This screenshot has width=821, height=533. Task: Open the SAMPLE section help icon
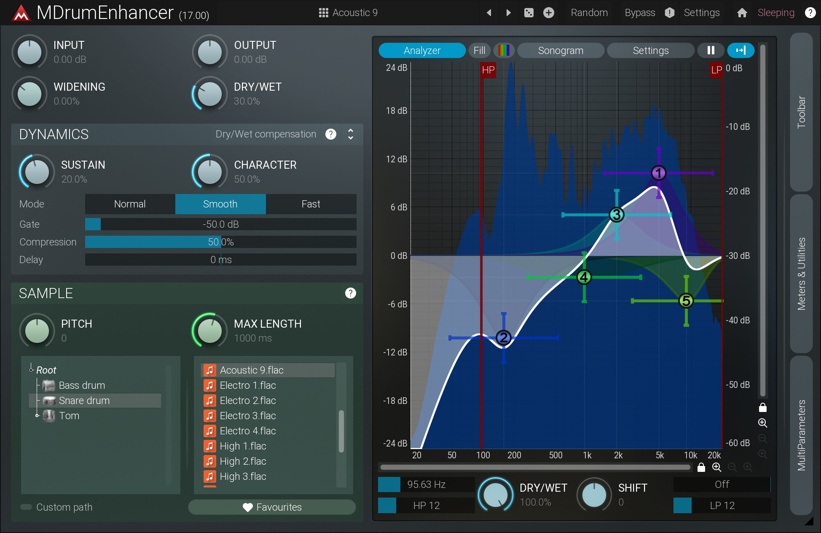pyautogui.click(x=350, y=293)
